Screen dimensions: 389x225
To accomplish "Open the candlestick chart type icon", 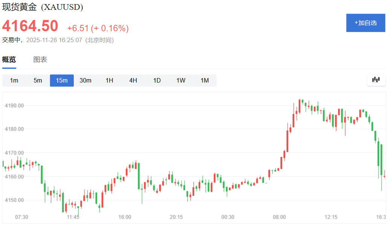I will [376, 80].
